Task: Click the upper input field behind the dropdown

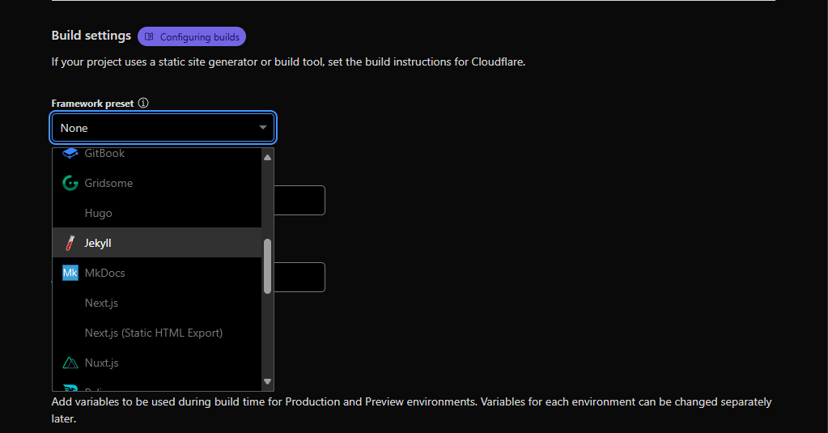Action: click(x=299, y=201)
